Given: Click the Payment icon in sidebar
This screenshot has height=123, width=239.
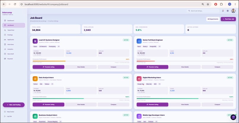Looking at the screenshot, I should (5, 59).
